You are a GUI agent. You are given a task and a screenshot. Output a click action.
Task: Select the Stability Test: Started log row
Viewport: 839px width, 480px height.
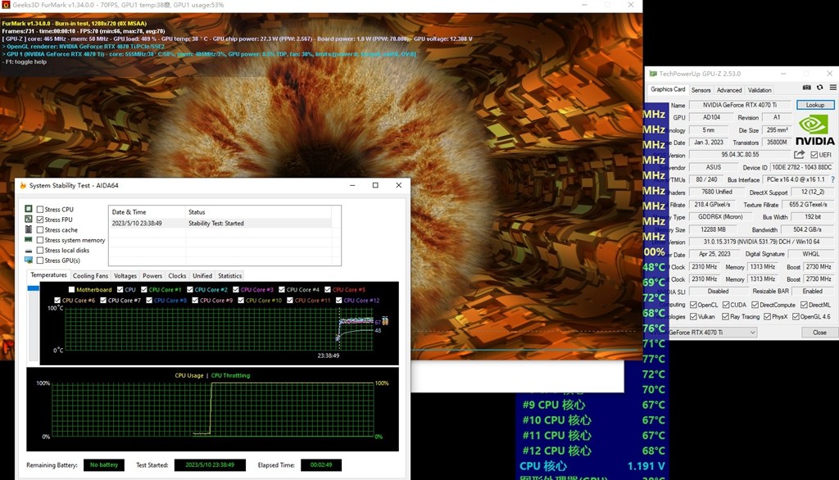(221, 223)
